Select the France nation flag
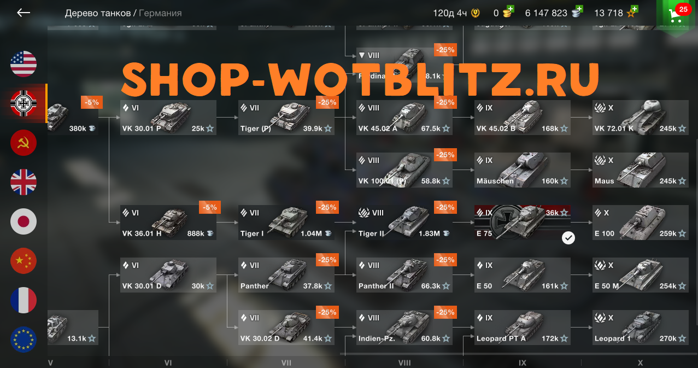Screen dimensions: 698x368 pos(24,300)
